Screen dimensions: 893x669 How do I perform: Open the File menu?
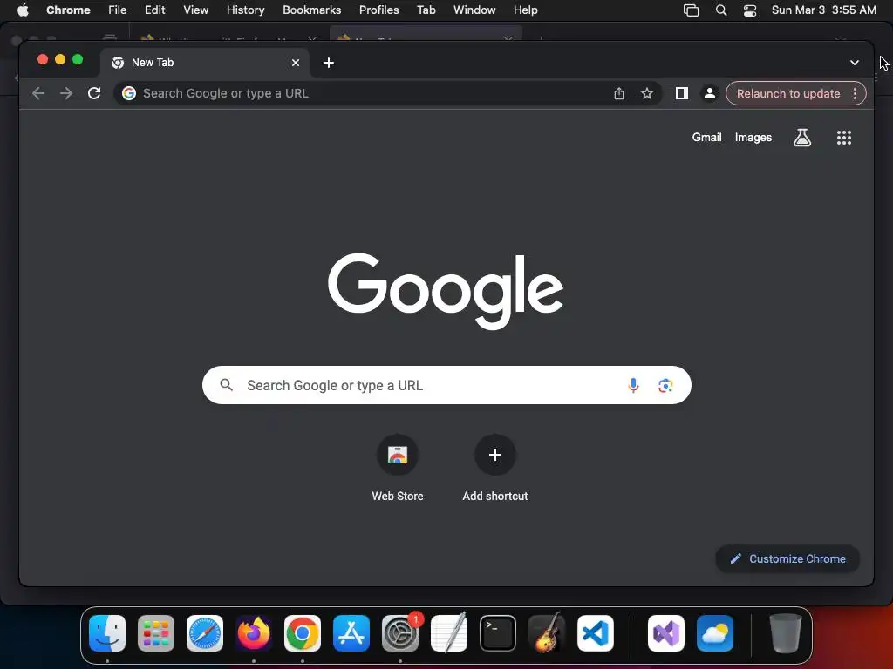(x=118, y=10)
